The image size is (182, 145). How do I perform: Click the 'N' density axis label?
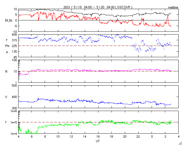(6, 71)
